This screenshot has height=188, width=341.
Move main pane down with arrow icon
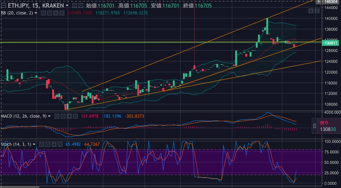[x=311, y=10]
